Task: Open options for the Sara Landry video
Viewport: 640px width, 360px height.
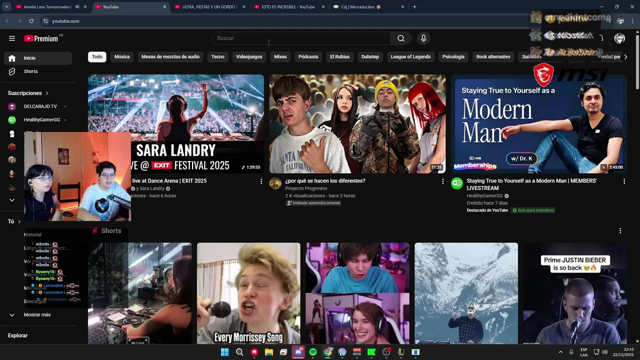Action: 261,181
